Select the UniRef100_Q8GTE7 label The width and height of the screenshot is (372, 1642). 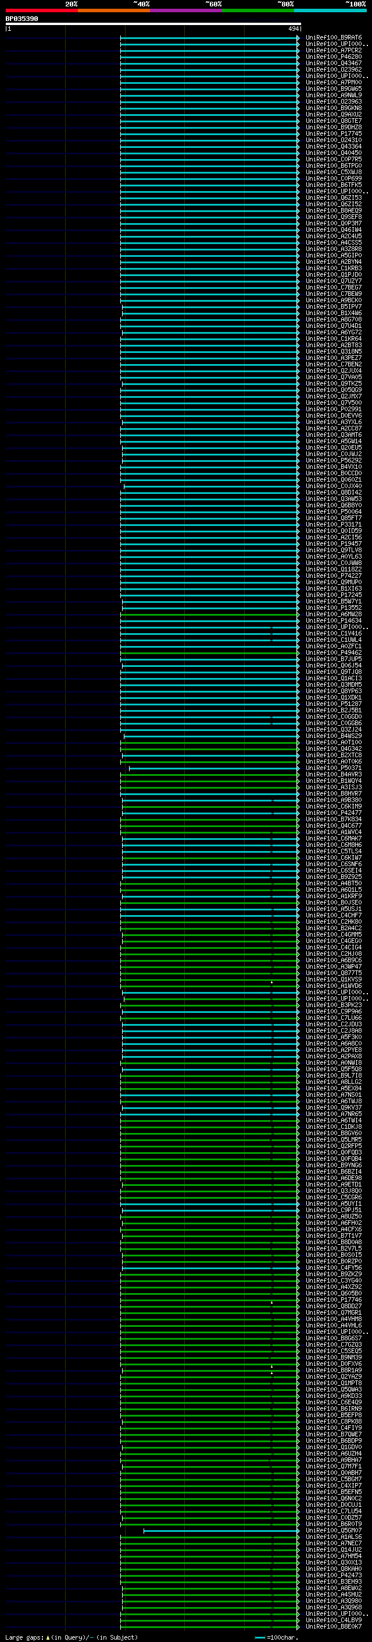tap(334, 121)
